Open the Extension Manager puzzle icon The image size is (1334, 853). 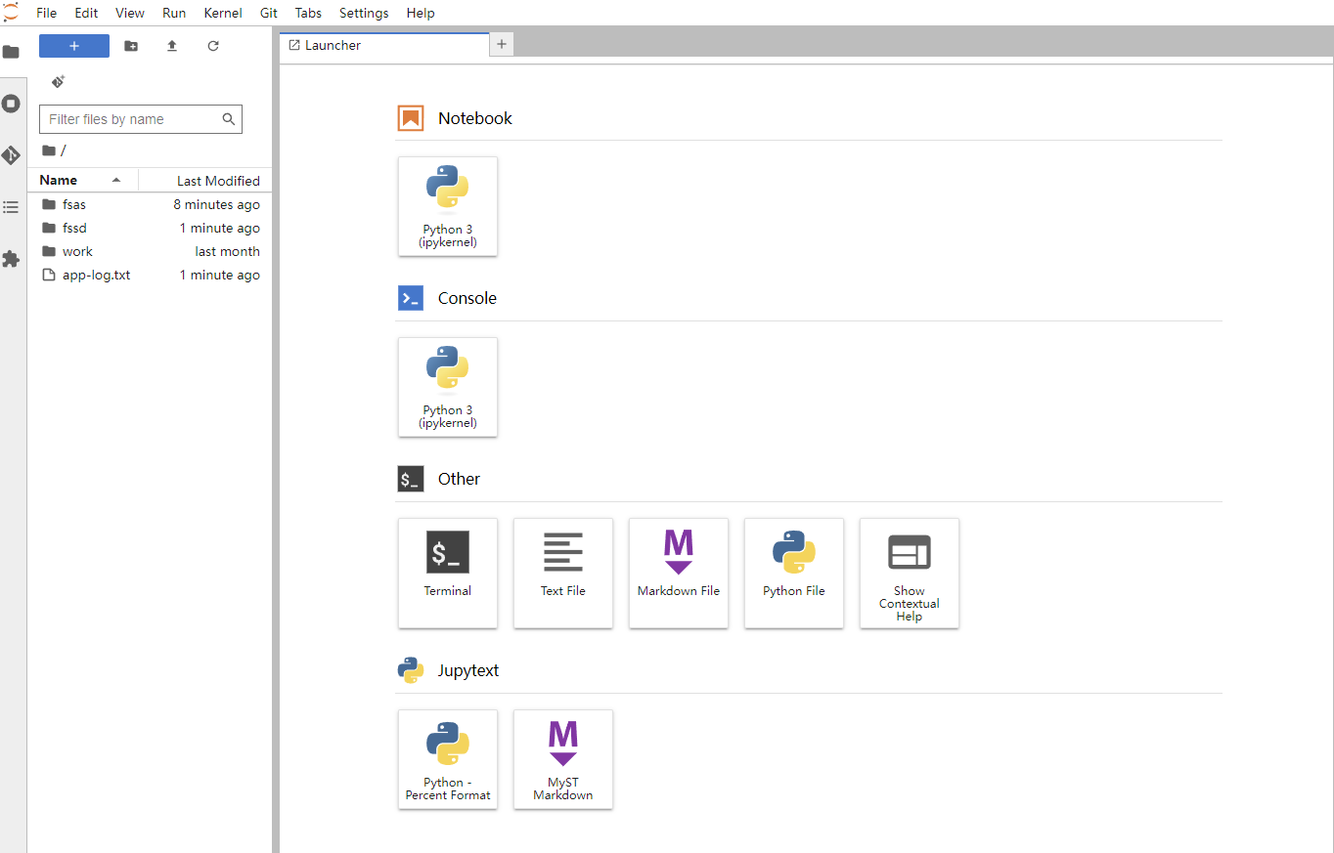click(11, 259)
